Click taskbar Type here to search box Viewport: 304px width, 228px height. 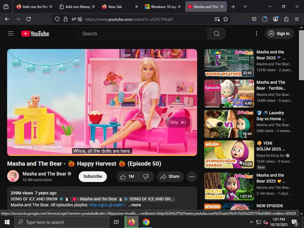click(62, 222)
